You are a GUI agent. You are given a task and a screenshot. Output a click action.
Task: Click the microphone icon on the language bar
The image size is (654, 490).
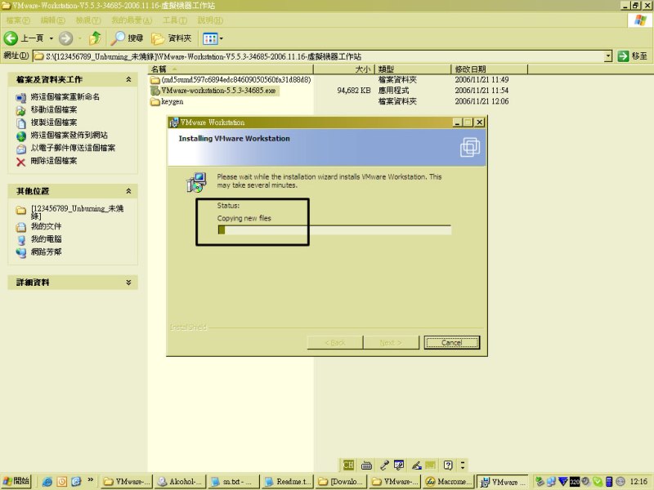click(x=384, y=465)
